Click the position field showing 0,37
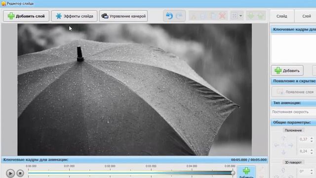 (x=303, y=139)
